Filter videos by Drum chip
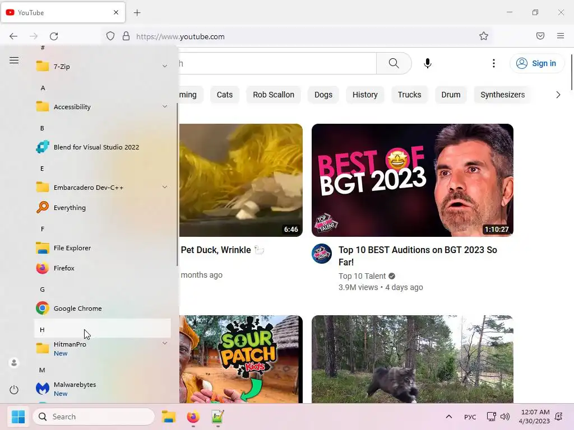This screenshot has height=430, width=574. pyautogui.click(x=451, y=95)
